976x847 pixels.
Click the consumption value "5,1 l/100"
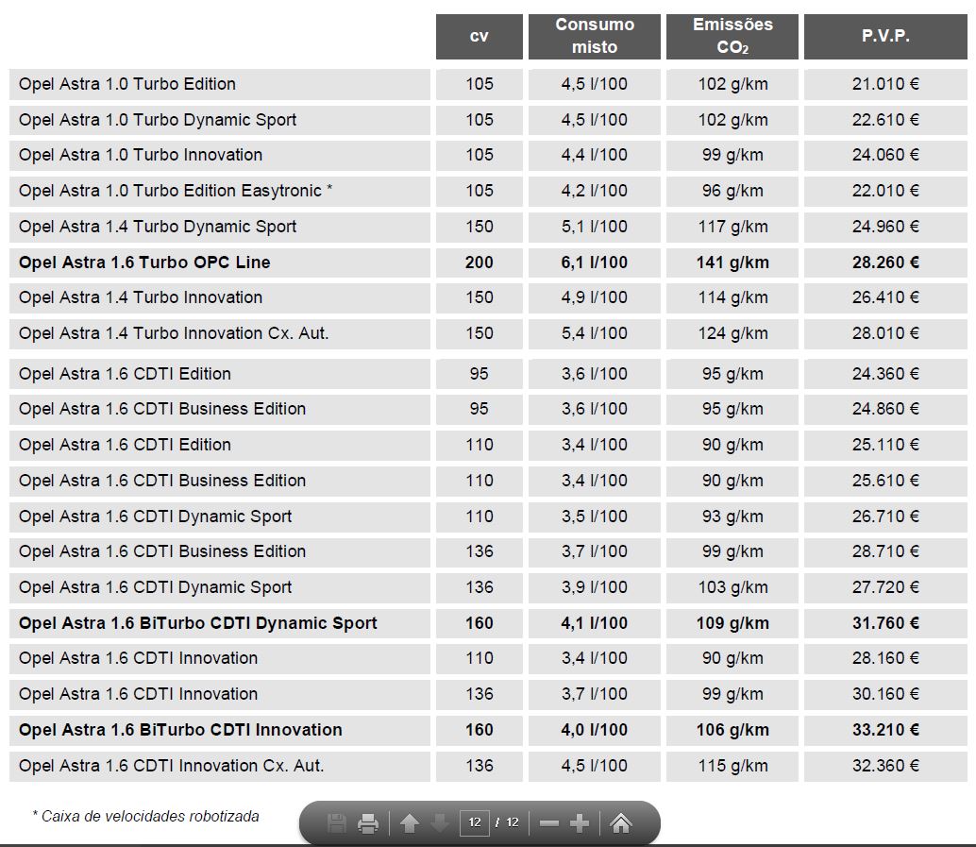pos(595,227)
